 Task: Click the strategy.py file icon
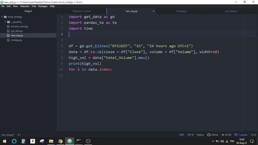click(x=8, y=40)
